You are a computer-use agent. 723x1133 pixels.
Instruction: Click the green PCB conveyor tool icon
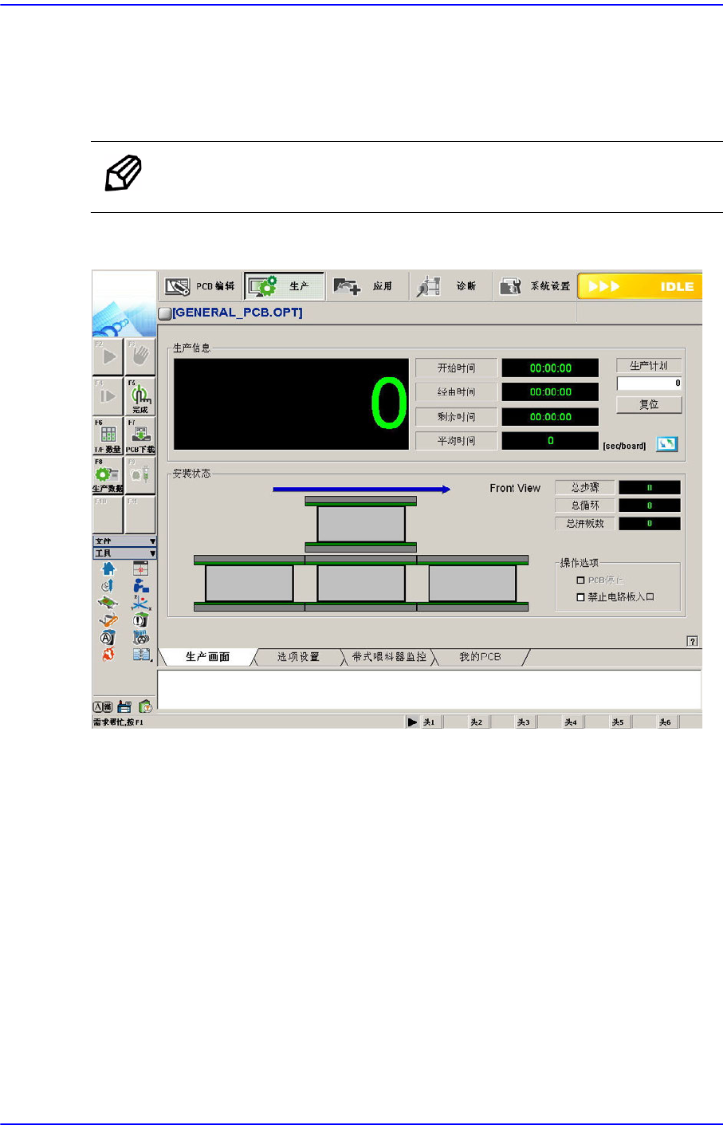tap(108, 603)
